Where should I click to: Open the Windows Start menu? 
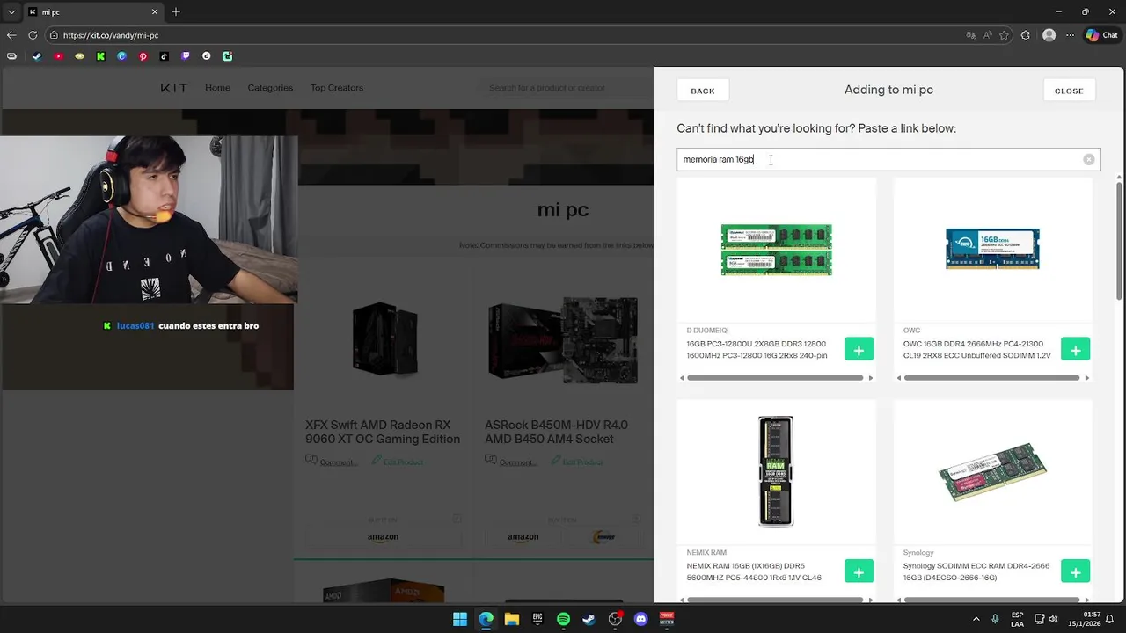pyautogui.click(x=460, y=619)
